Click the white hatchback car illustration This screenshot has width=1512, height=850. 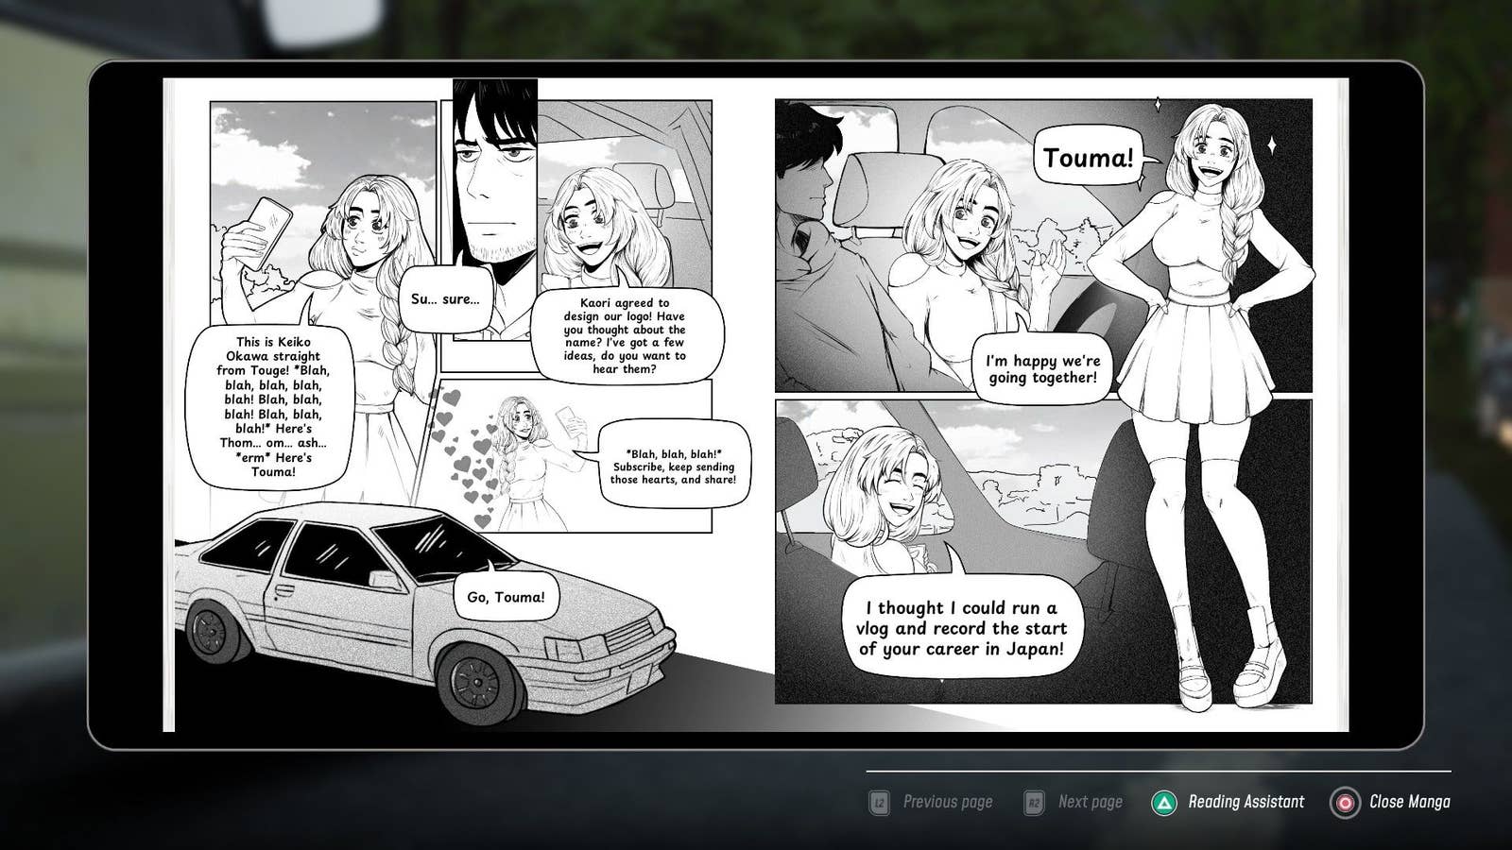(x=416, y=614)
